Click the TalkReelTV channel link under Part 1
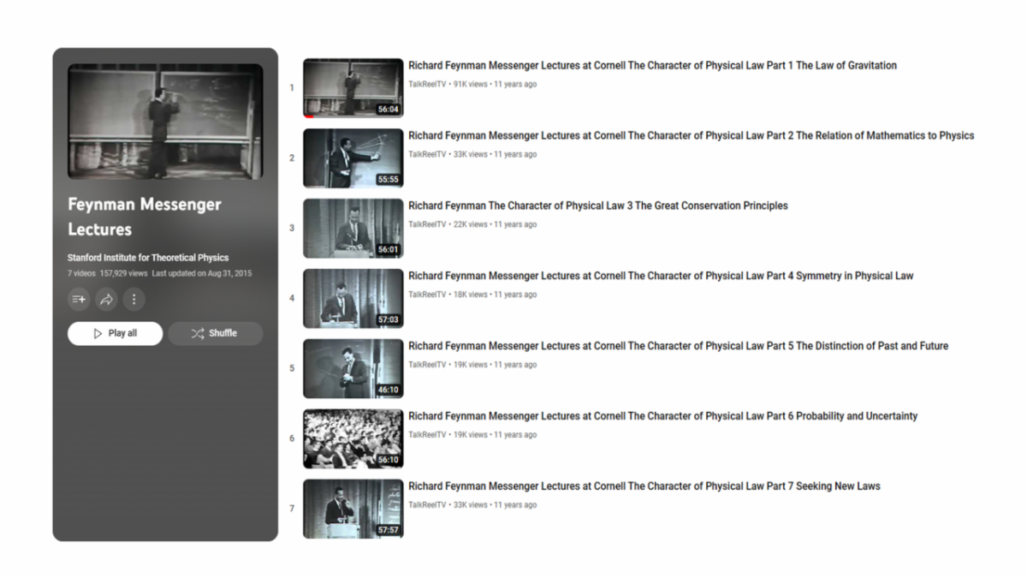Screen dimensions: 1027x578 click(x=426, y=84)
